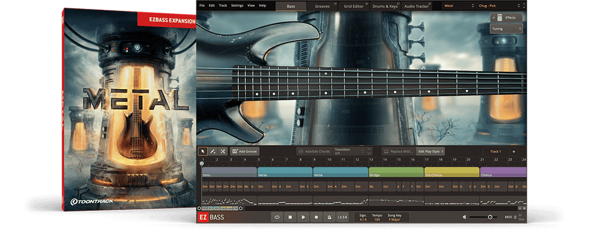Toggle the loop playback button

tap(277, 217)
